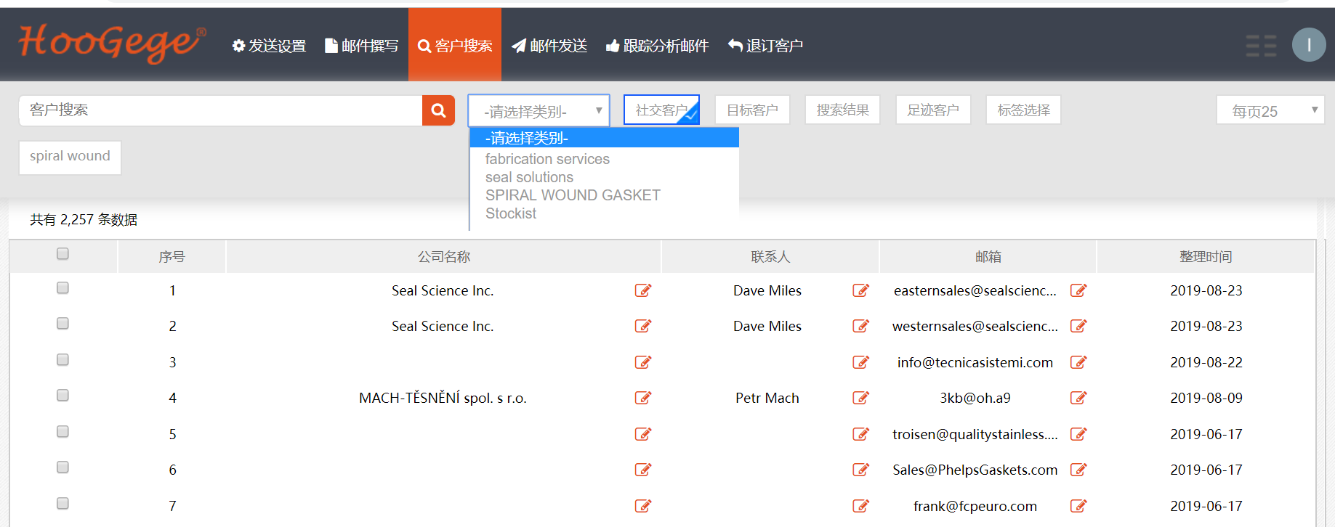Edit contact Dave Miles in row 1

pyautogui.click(x=861, y=290)
